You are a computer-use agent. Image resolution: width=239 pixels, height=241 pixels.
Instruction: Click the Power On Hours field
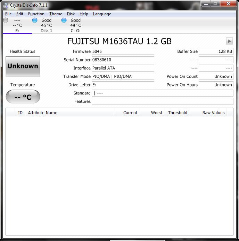(x=216, y=85)
